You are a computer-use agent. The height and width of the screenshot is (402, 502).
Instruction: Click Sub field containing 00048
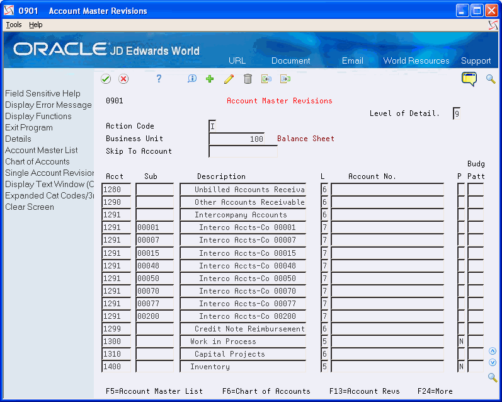point(155,265)
